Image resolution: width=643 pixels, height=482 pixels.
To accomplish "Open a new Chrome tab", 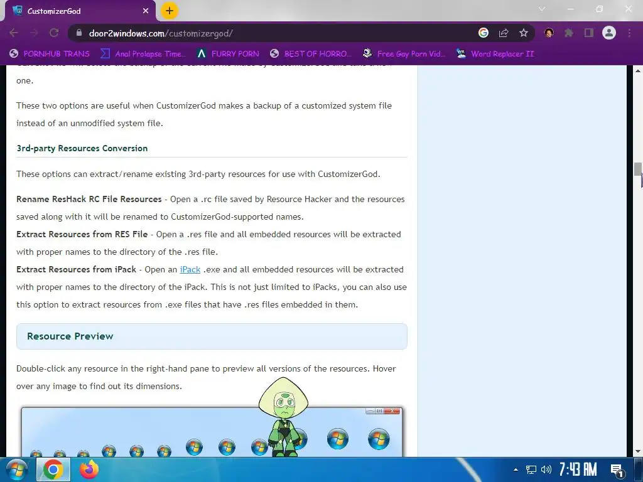I will click(x=170, y=11).
